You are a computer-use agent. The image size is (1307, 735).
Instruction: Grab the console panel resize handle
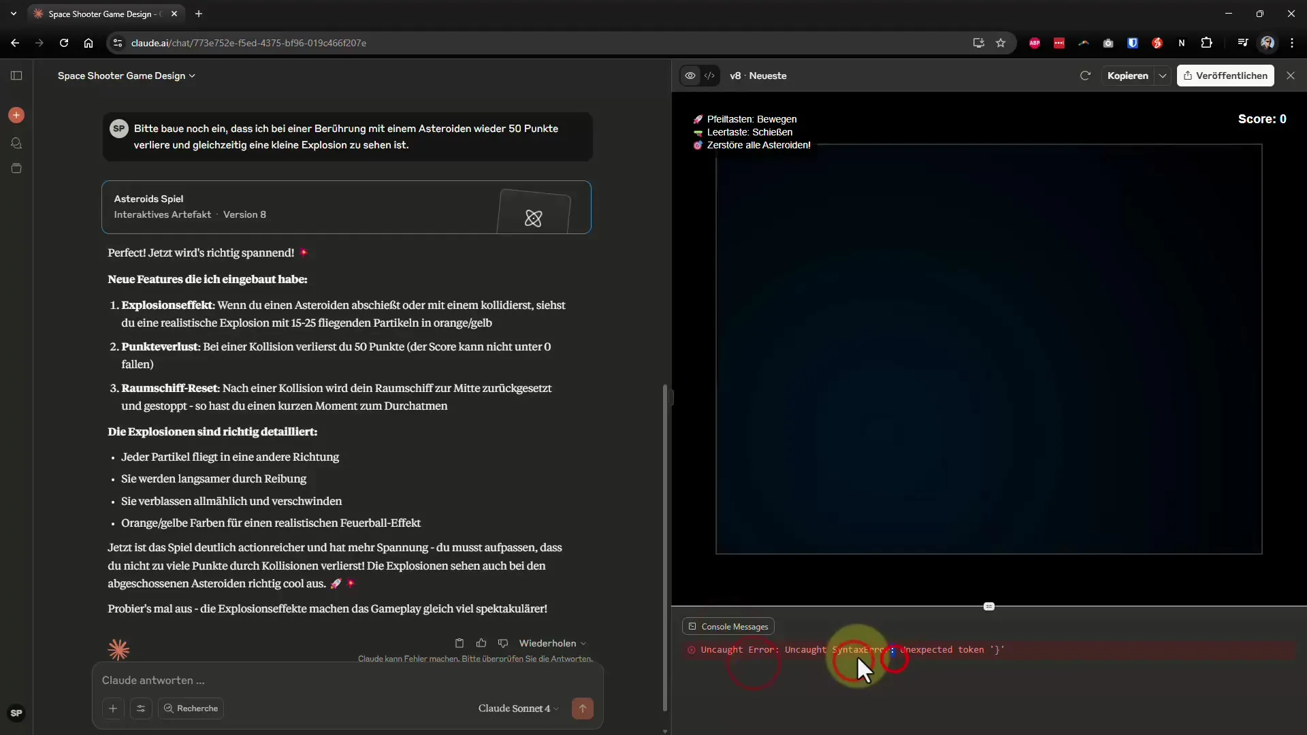(x=989, y=606)
